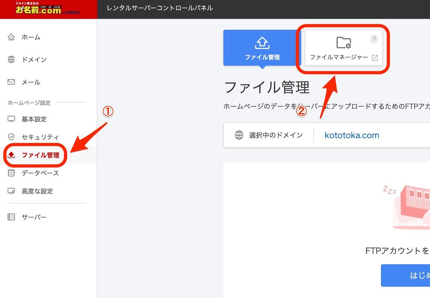Click the 基本設定 monitor icon
Image resolution: width=430 pixels, height=298 pixels.
[x=11, y=119]
